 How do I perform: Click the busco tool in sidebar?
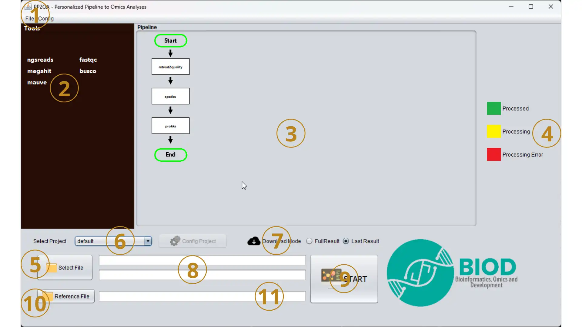(88, 71)
